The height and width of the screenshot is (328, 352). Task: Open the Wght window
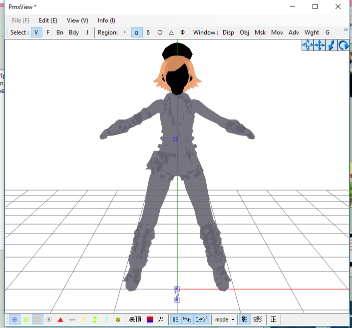(x=312, y=32)
